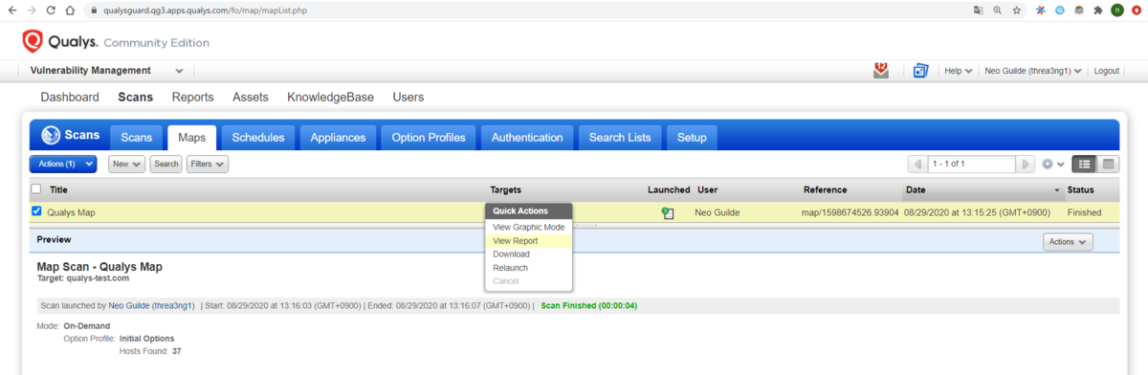Expand the Help menu
Image resolution: width=1148 pixels, height=375 pixels.
click(x=958, y=71)
